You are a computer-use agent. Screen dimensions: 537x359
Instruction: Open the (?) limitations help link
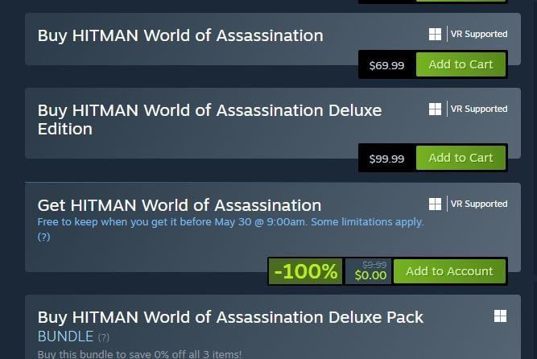coord(43,237)
